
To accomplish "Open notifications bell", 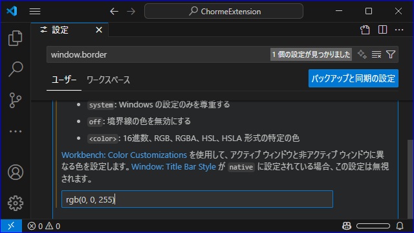I will pos(400,226).
